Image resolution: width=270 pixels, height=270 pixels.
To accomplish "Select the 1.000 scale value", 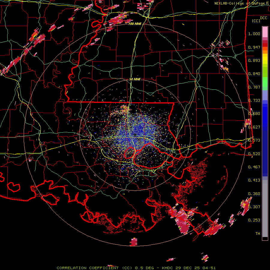I will coord(254,34).
